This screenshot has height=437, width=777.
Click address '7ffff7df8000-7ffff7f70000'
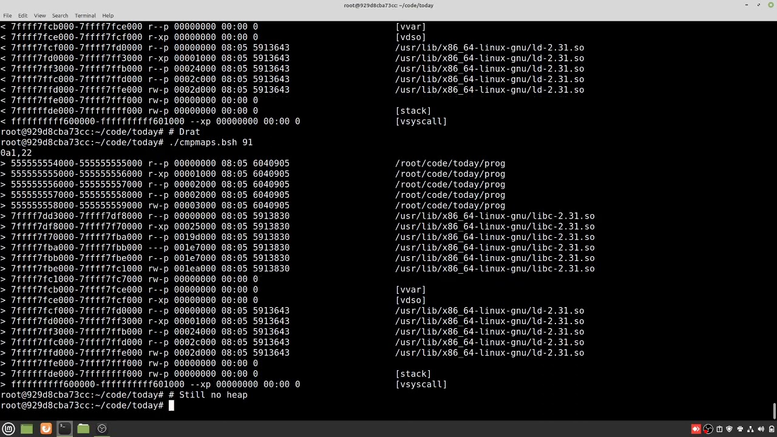76,226
